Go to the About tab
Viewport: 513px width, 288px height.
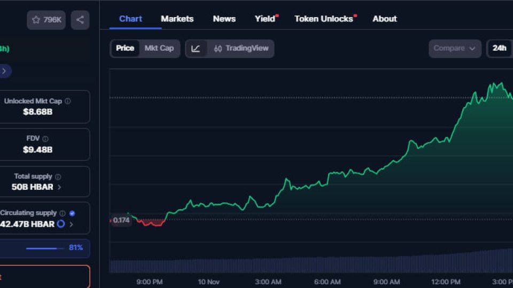point(384,19)
